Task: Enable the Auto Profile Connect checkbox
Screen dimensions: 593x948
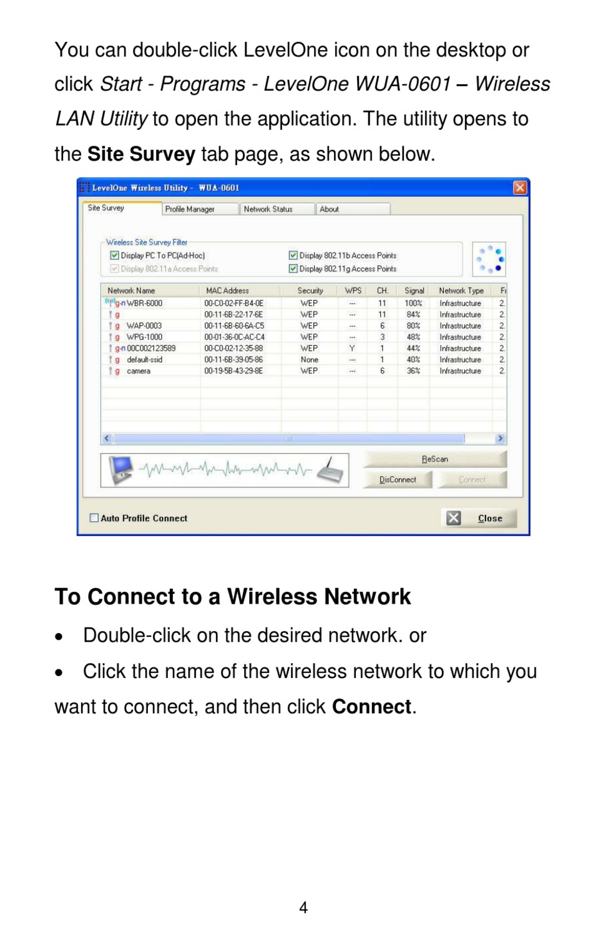Action: (94, 518)
